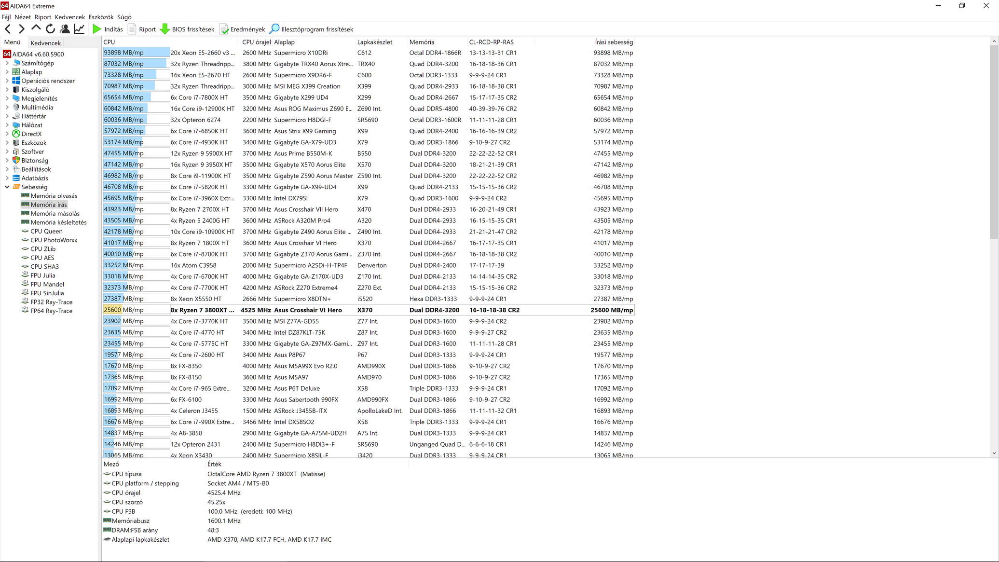Open the Riport toolbar button
Image resolution: width=999 pixels, height=562 pixels.
pos(142,29)
